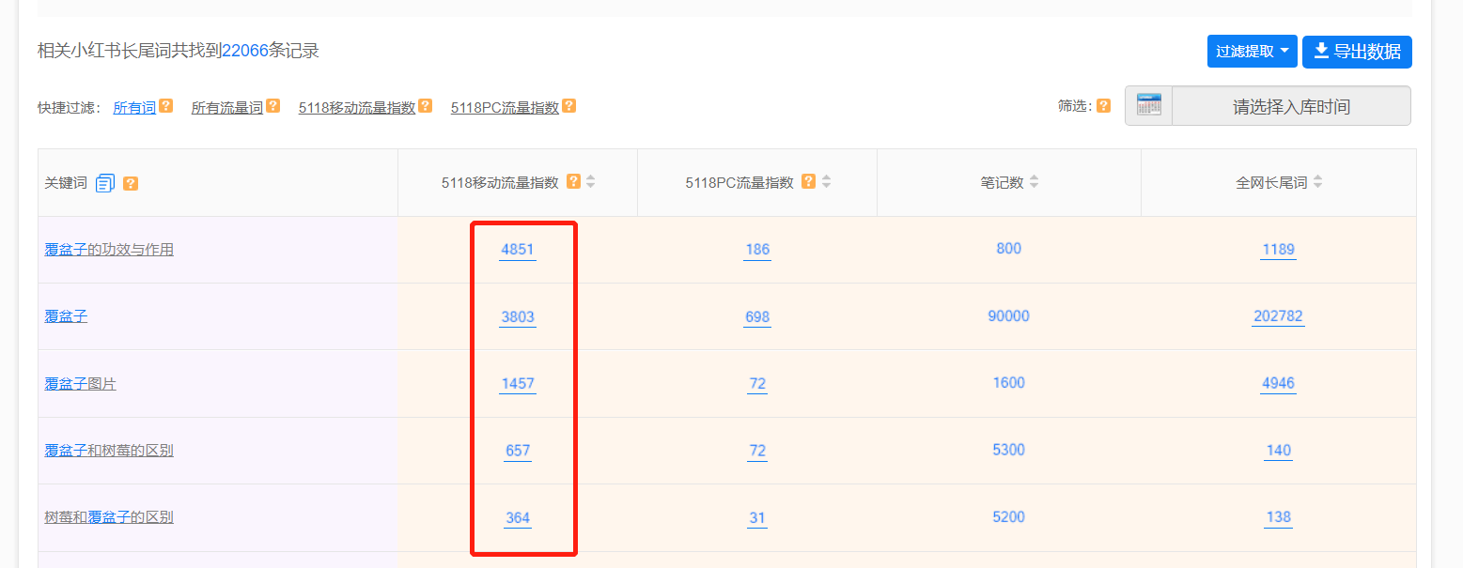The width and height of the screenshot is (1463, 568).
Task: Sort table by 全网长尾词 column
Action: (1318, 182)
